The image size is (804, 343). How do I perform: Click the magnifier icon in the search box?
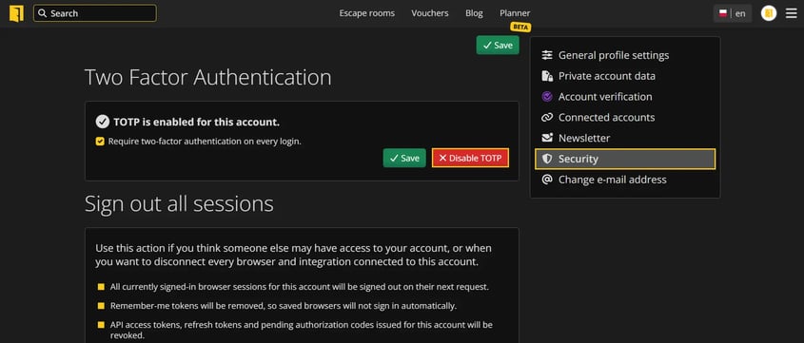click(x=43, y=13)
